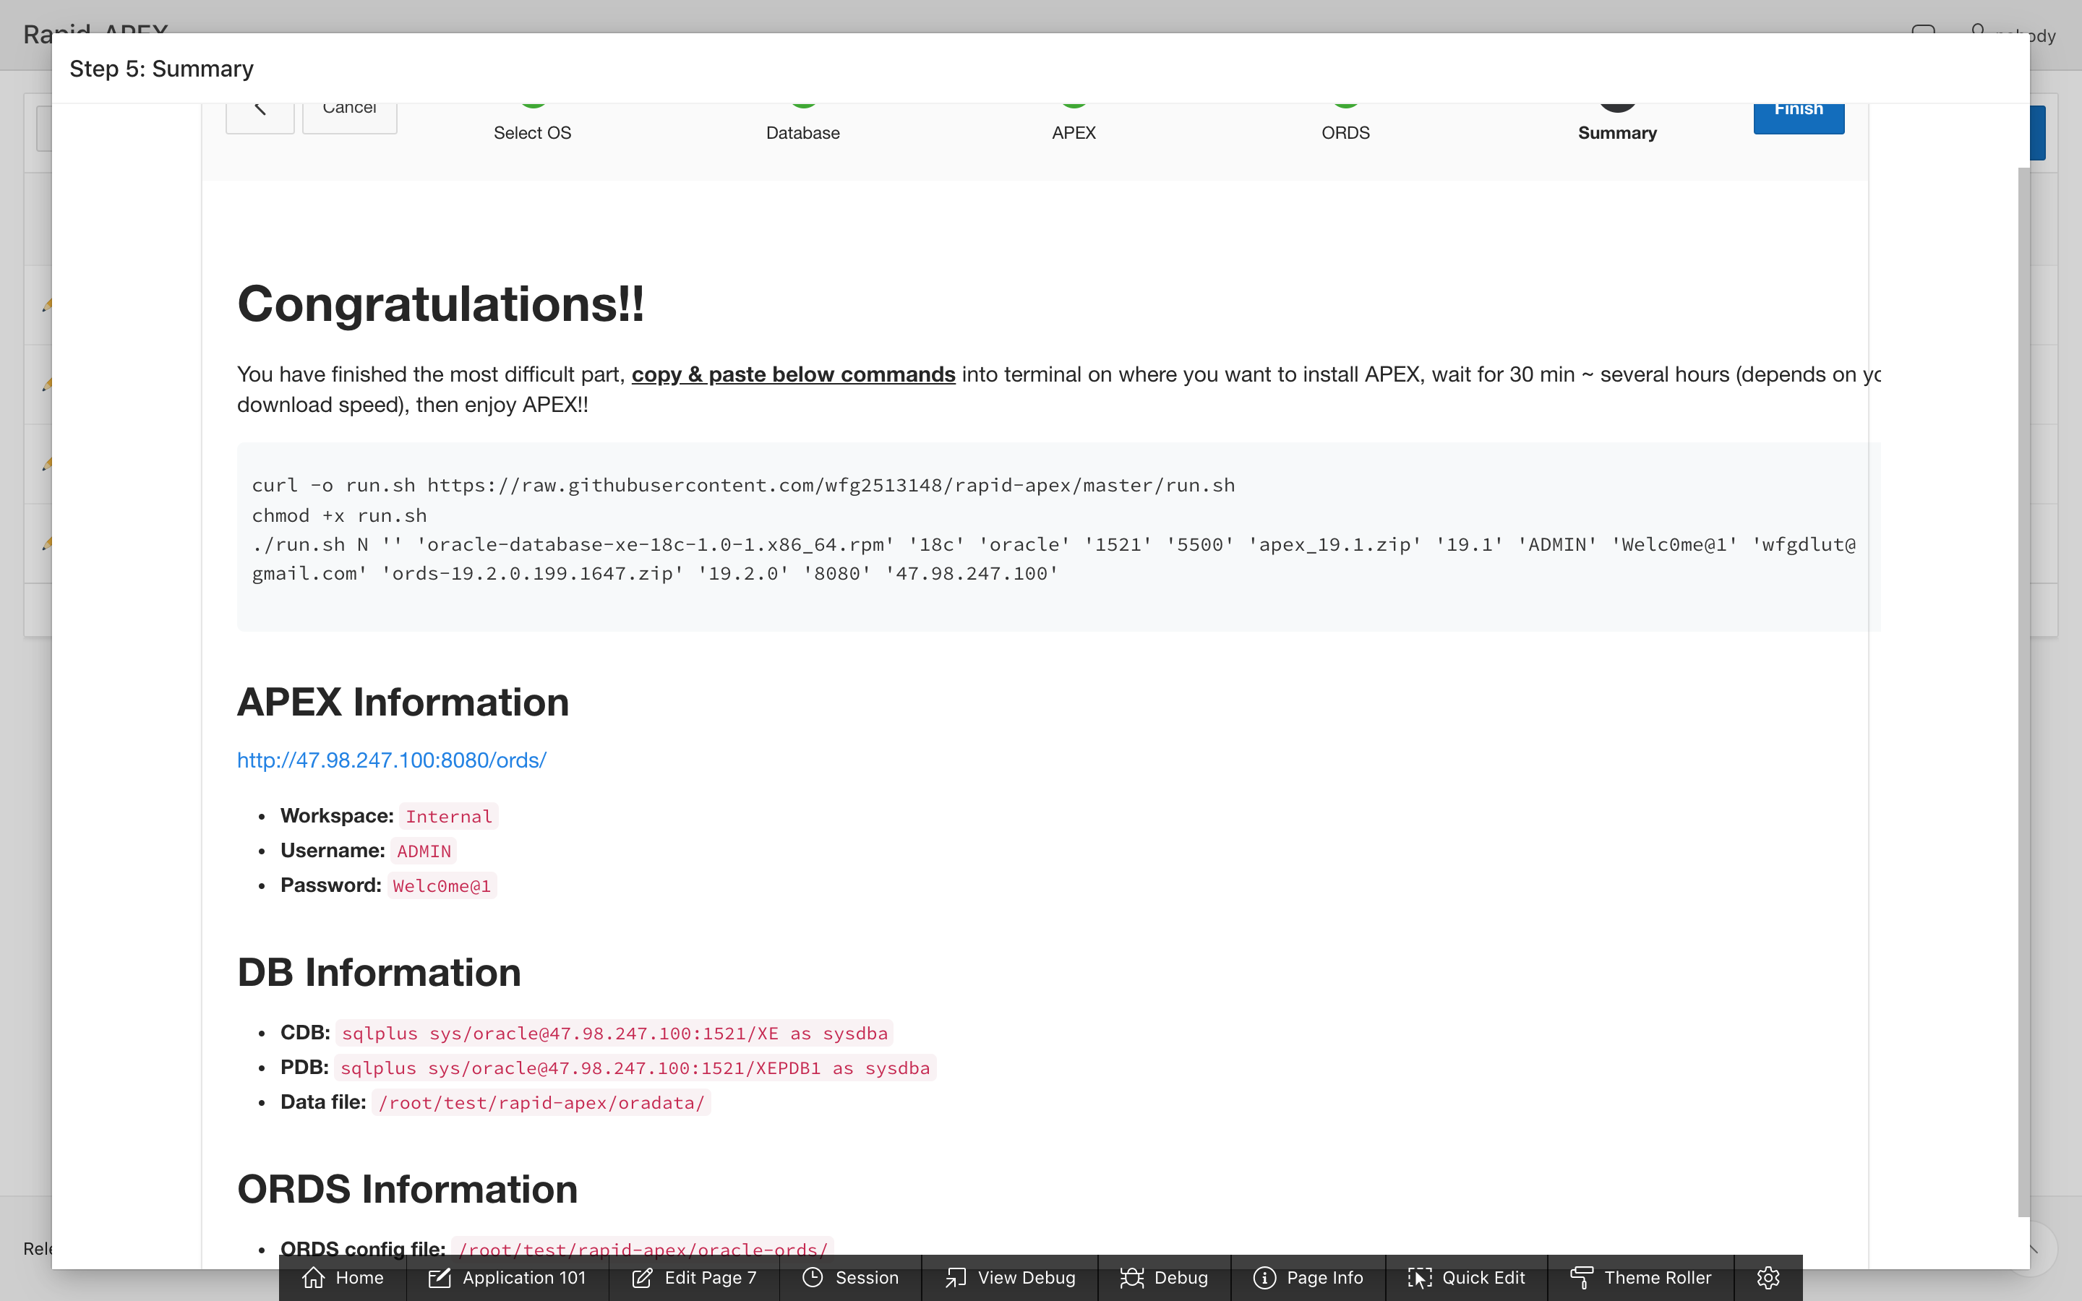Open the http://47.98.247.100:8080/ords/ link
The image size is (2082, 1301).
(x=391, y=760)
